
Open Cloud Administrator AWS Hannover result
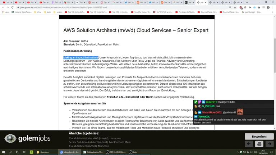(95, 138)
